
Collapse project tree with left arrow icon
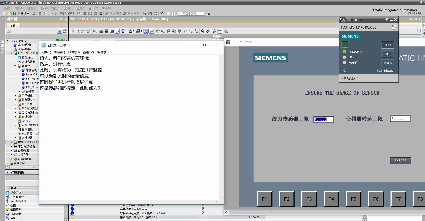pyautogui.click(x=66, y=19)
